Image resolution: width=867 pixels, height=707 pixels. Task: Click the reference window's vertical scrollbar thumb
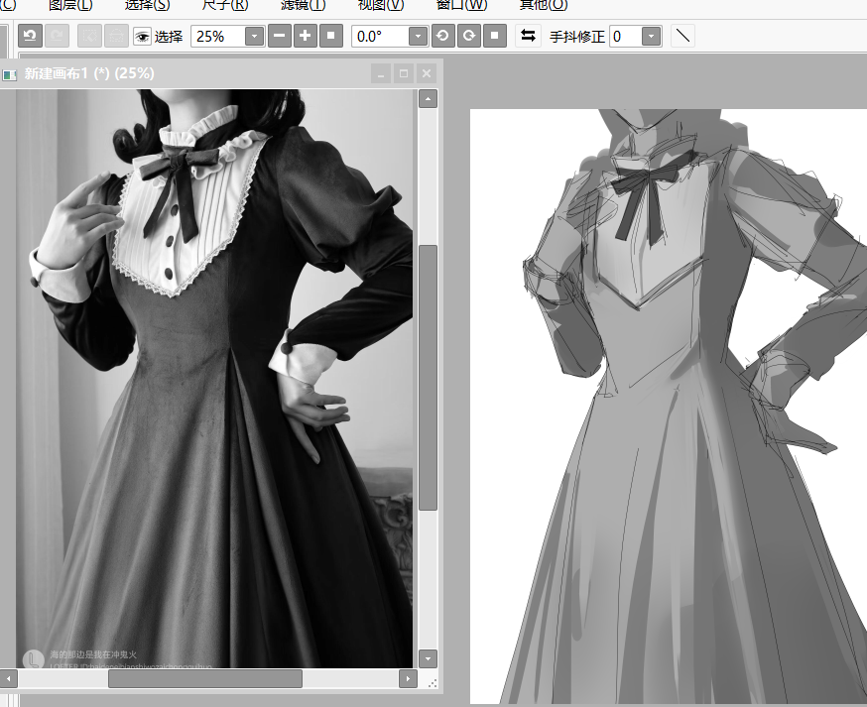tap(428, 377)
